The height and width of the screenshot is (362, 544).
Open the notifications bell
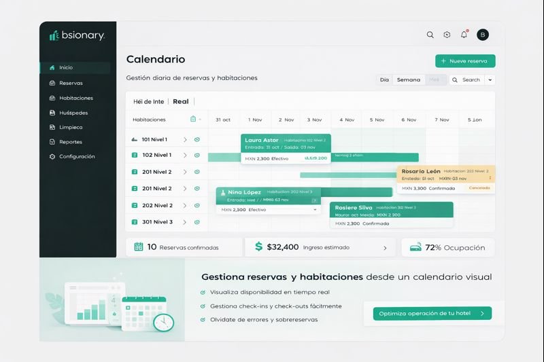(x=464, y=35)
